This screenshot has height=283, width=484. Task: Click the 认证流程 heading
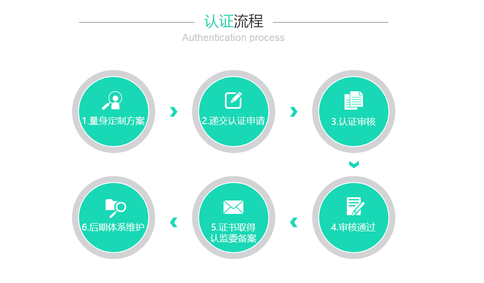click(234, 22)
